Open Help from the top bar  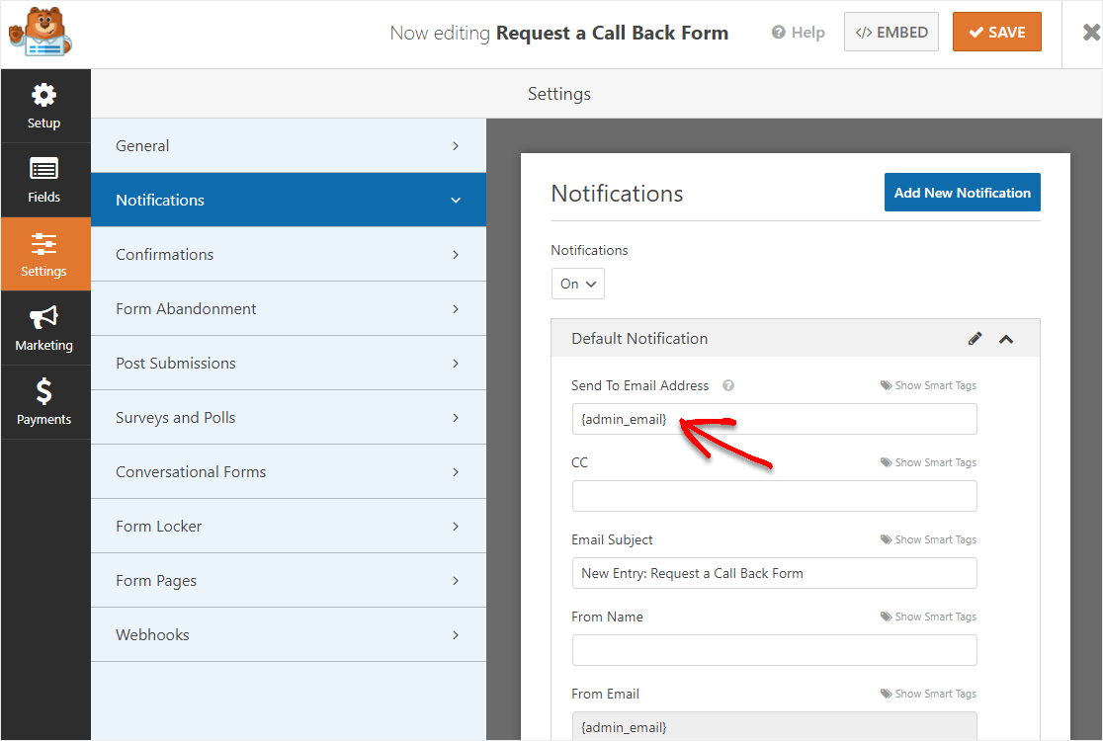coord(798,32)
